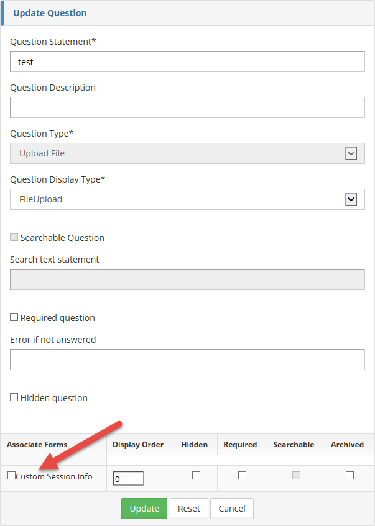Open the Question Type dropdown arrow

pyautogui.click(x=351, y=153)
